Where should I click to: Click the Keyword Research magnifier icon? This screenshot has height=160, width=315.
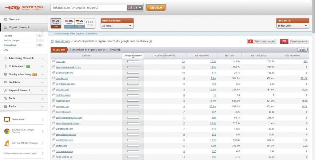6,90
